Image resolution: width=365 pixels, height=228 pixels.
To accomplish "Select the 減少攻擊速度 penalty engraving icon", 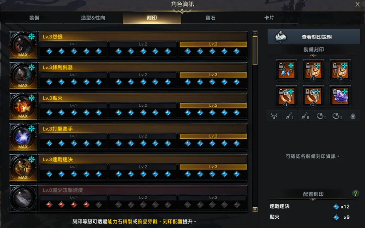I will 23,198.
